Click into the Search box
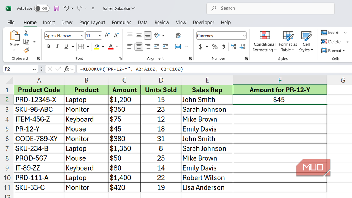The image size is (352, 198). tap(270, 8)
